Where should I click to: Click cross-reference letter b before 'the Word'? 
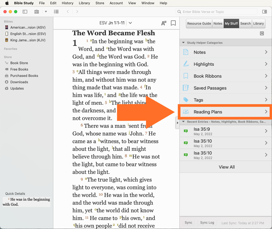146,40
